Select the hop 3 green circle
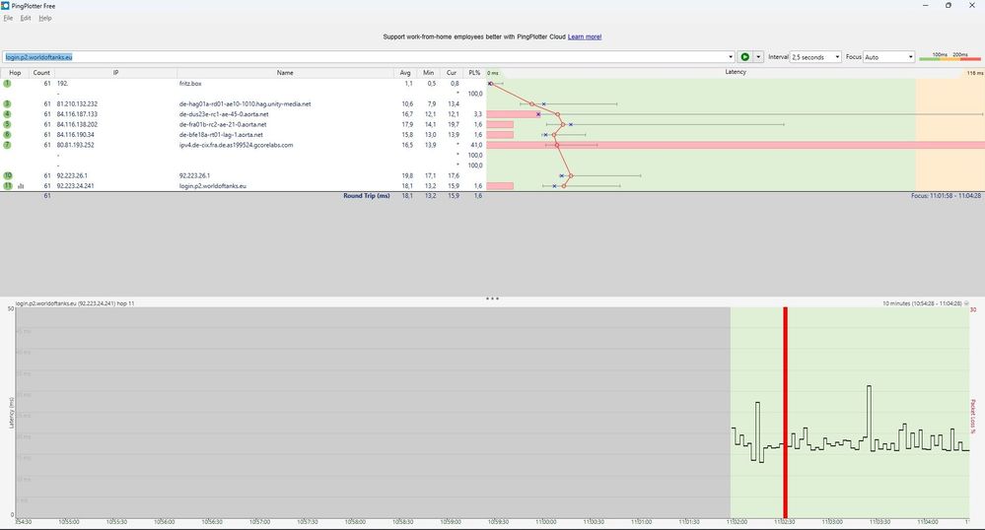 [7, 103]
